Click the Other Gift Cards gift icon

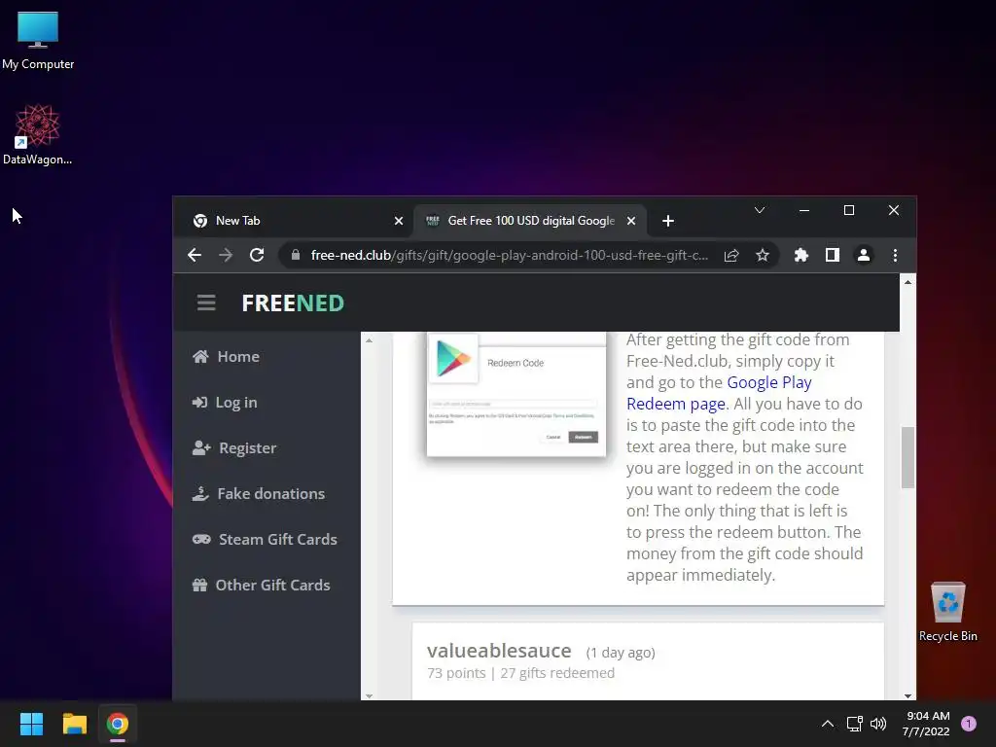[199, 585]
